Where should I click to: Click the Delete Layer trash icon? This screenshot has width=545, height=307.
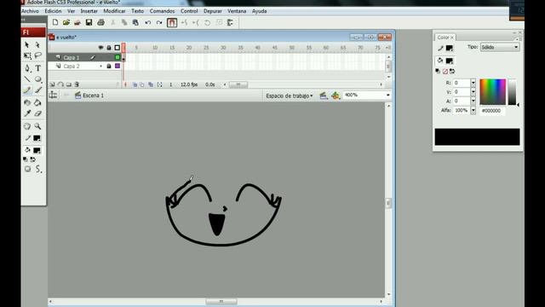click(x=77, y=84)
